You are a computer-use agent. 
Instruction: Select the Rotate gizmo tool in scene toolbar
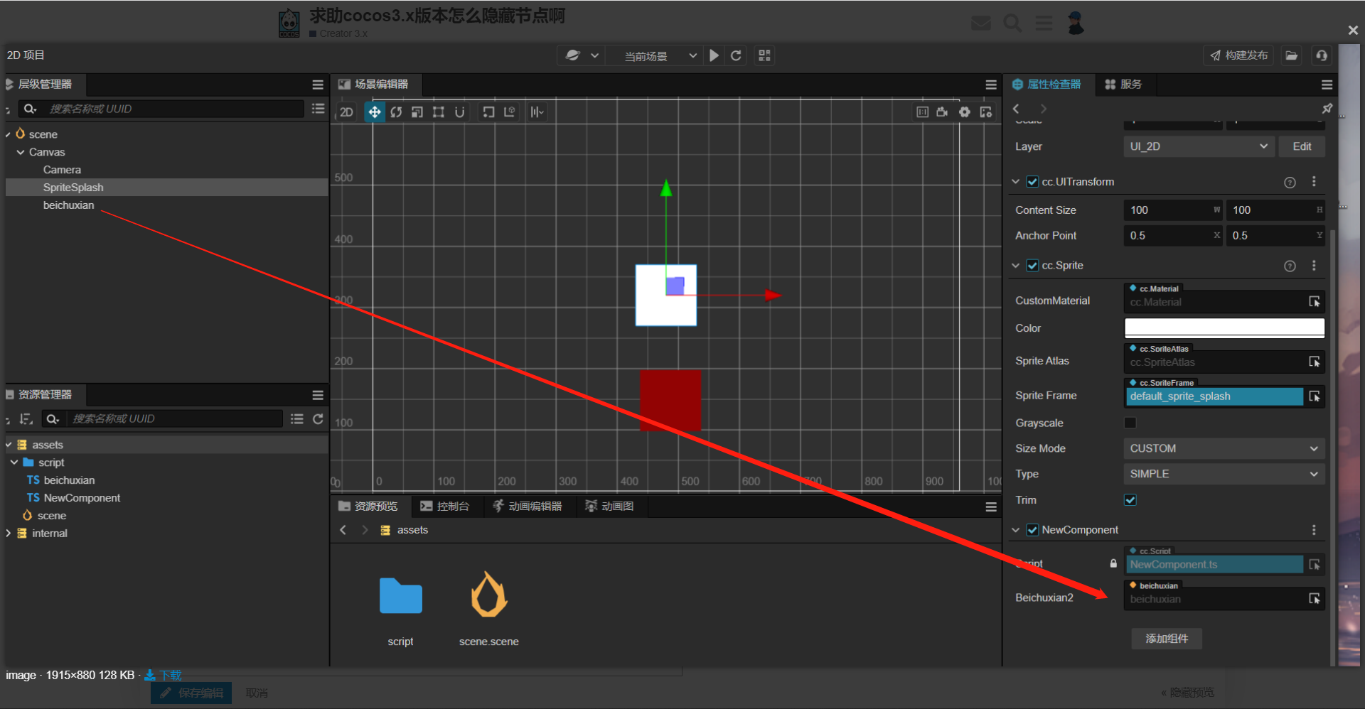(396, 112)
